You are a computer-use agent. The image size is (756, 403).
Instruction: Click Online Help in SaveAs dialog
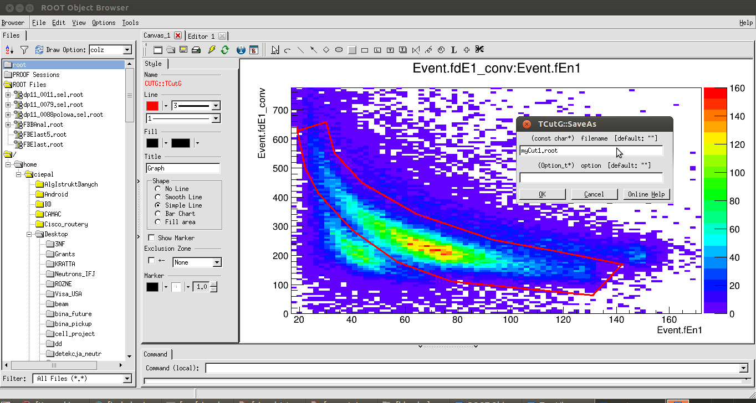646,194
